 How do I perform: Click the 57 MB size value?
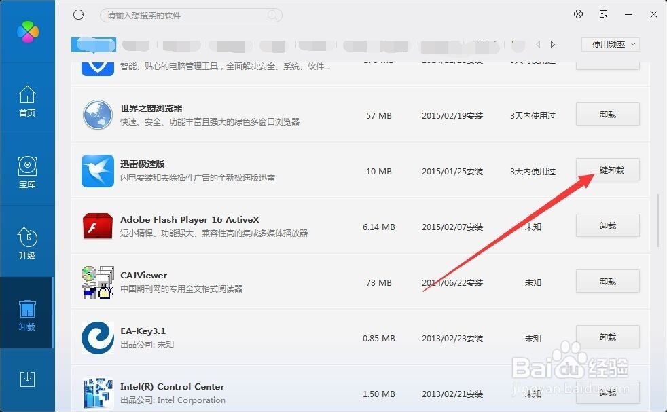[x=378, y=115]
